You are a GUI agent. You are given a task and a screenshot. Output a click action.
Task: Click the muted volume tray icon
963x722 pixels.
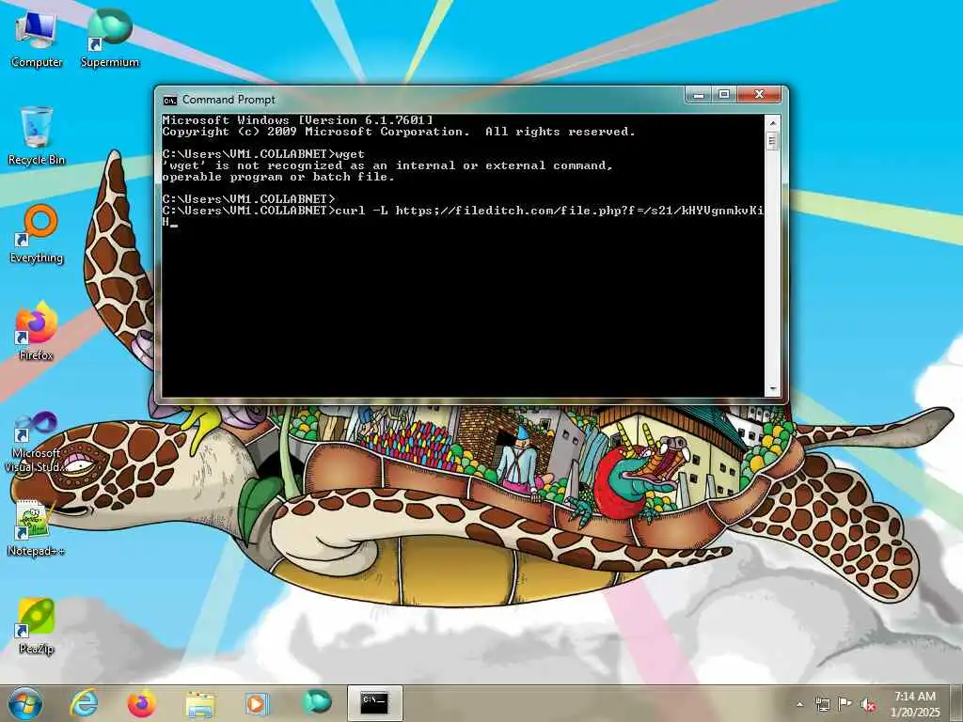tap(868, 705)
